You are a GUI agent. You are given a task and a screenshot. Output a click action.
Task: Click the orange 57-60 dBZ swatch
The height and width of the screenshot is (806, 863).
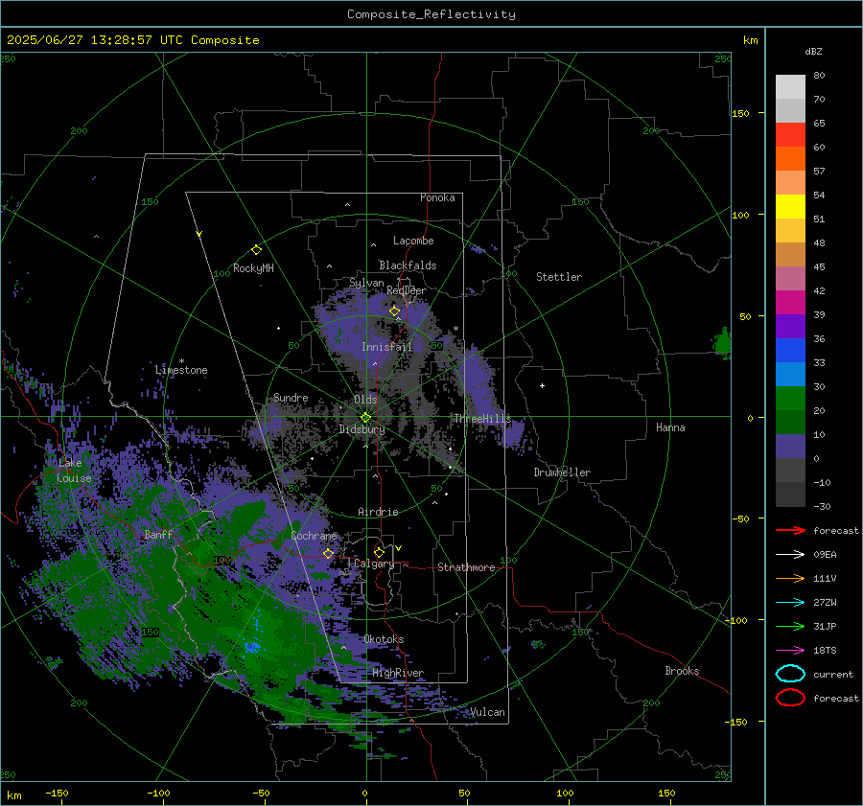coord(790,159)
